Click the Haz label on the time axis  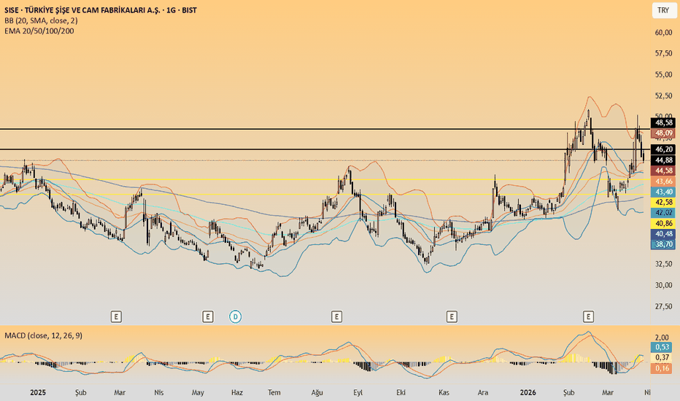coord(237,392)
